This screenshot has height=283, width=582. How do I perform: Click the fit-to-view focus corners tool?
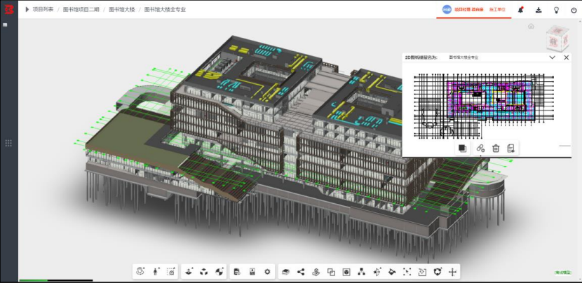[407, 272]
